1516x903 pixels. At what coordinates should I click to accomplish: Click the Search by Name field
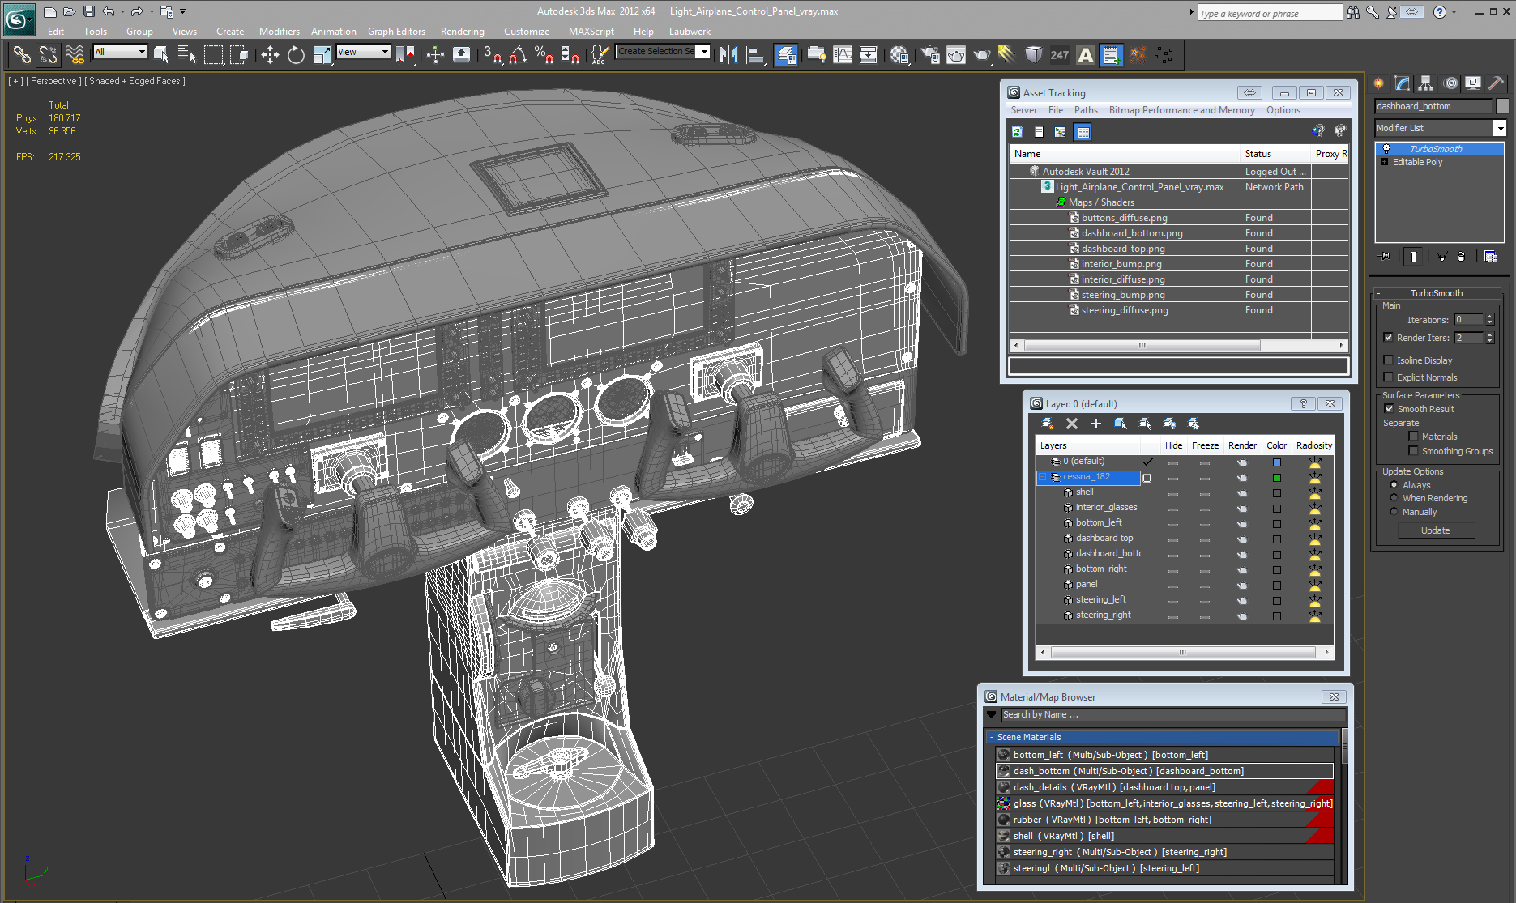coord(1172,714)
